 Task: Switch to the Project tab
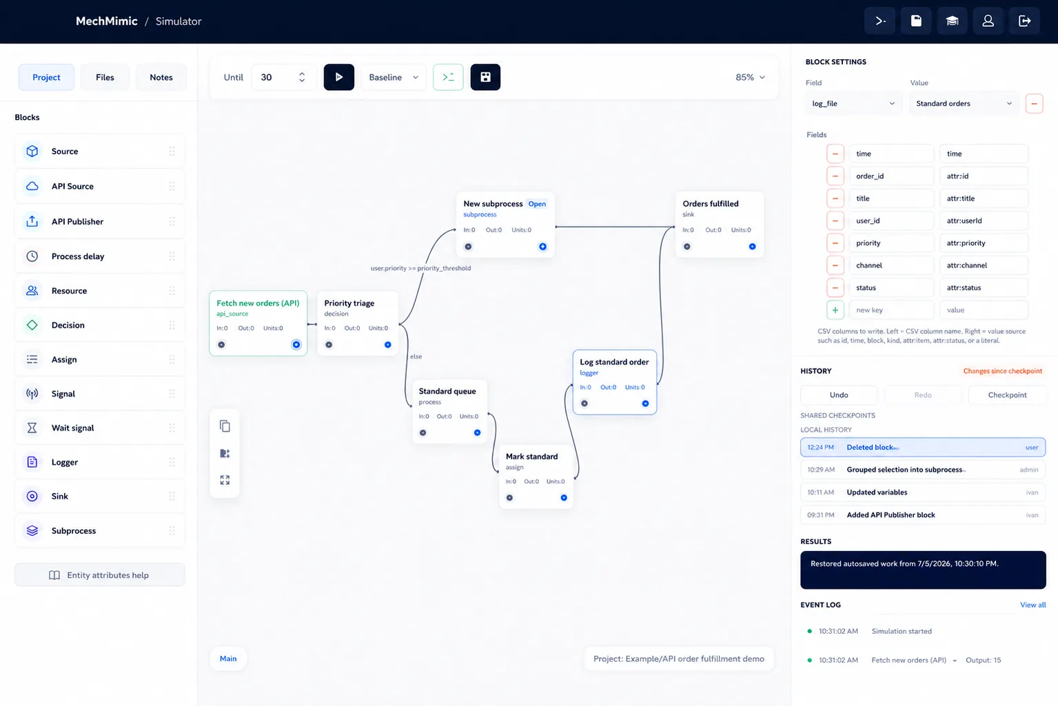pyautogui.click(x=46, y=77)
